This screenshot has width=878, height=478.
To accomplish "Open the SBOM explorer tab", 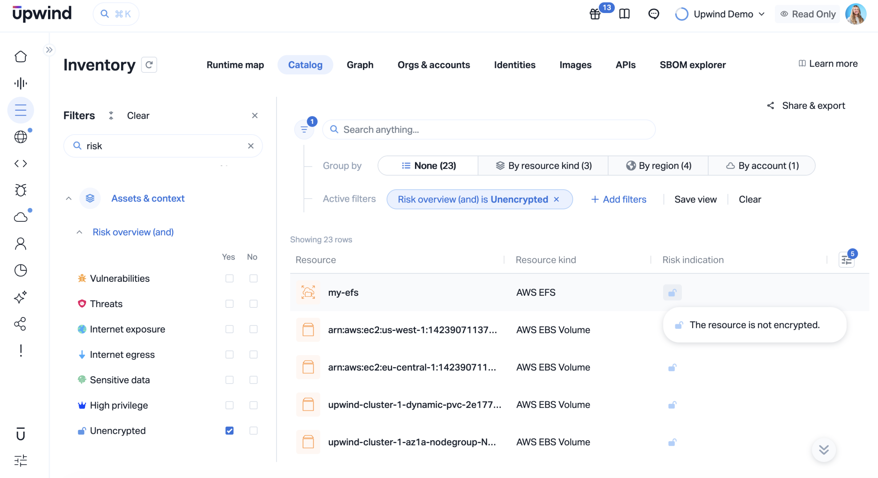I will point(693,65).
